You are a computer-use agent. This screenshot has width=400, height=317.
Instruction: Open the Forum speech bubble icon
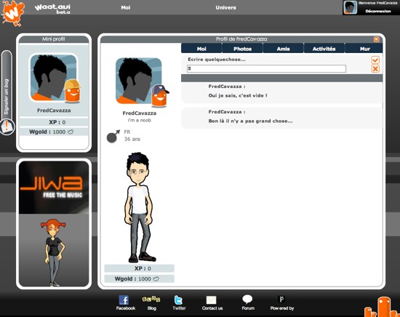coord(247,300)
